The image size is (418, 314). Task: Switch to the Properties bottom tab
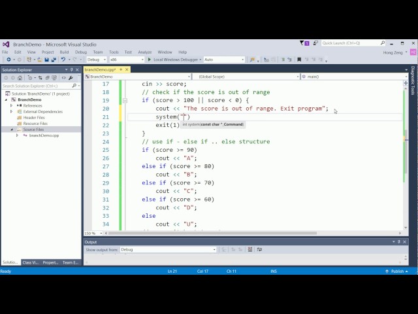[x=50, y=262]
